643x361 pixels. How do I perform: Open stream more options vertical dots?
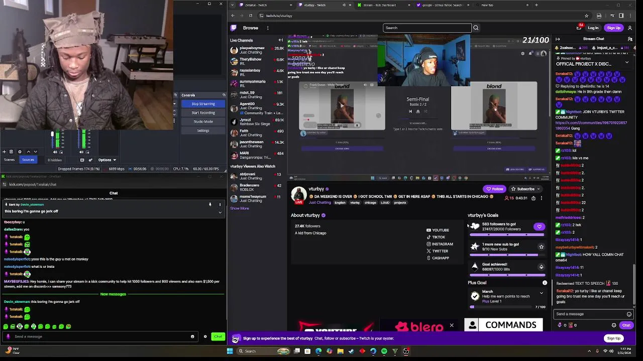pos(542,198)
